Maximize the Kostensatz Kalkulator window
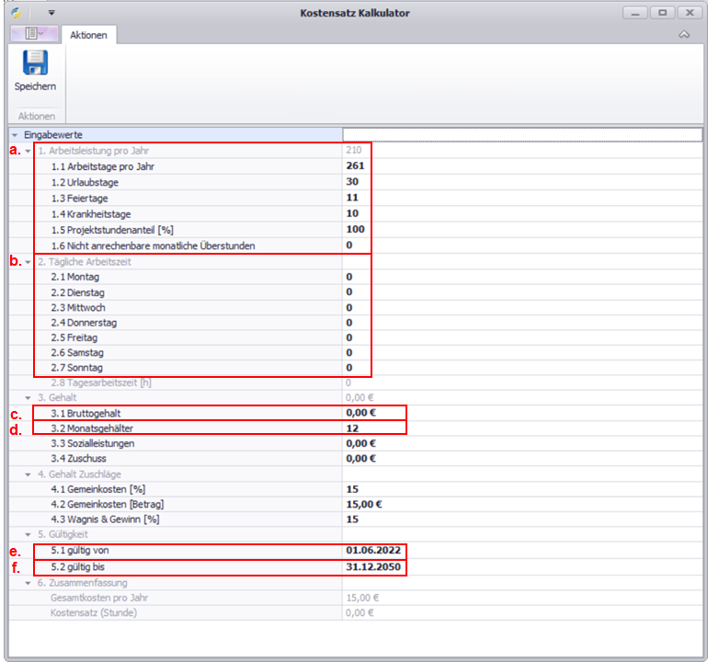Screen dimensions: 708x662 660,13
